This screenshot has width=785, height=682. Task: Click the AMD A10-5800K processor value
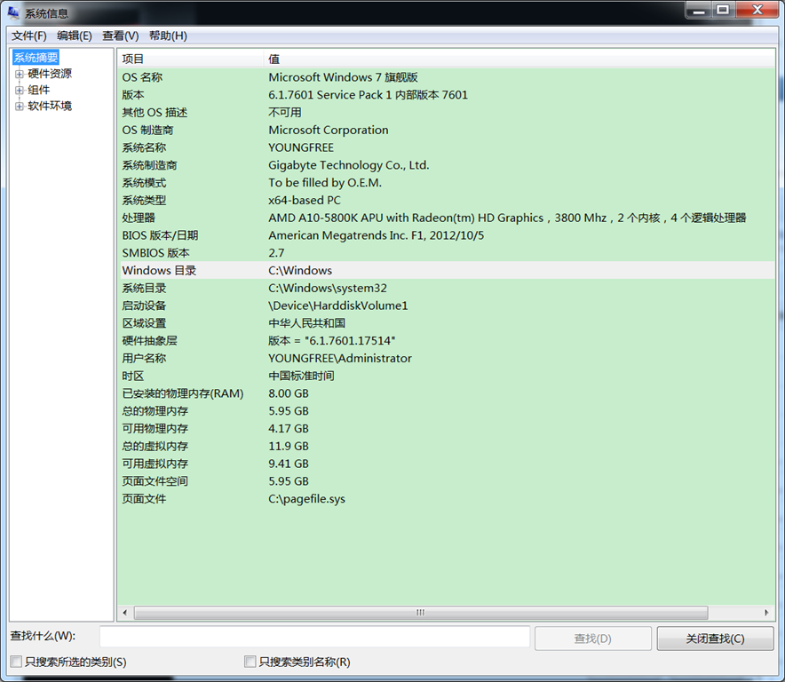[507, 218]
